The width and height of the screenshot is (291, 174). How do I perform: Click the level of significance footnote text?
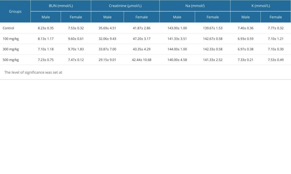pyautogui.click(x=33, y=72)
